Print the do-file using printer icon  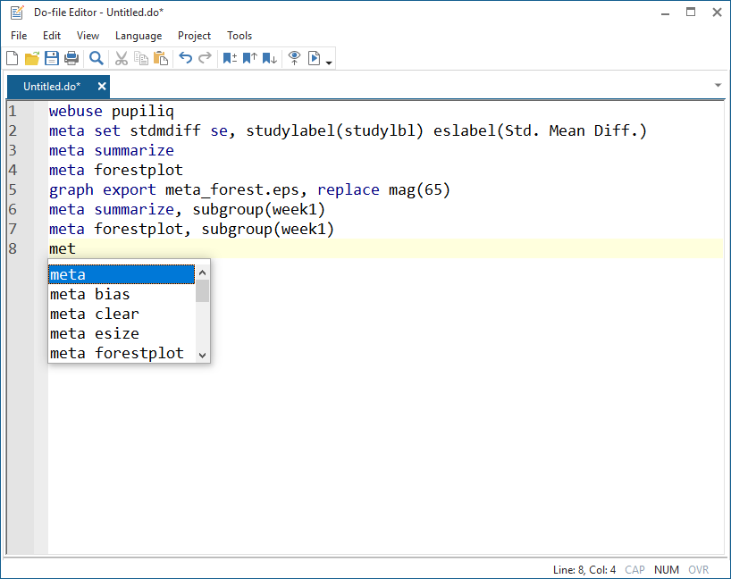[71, 58]
